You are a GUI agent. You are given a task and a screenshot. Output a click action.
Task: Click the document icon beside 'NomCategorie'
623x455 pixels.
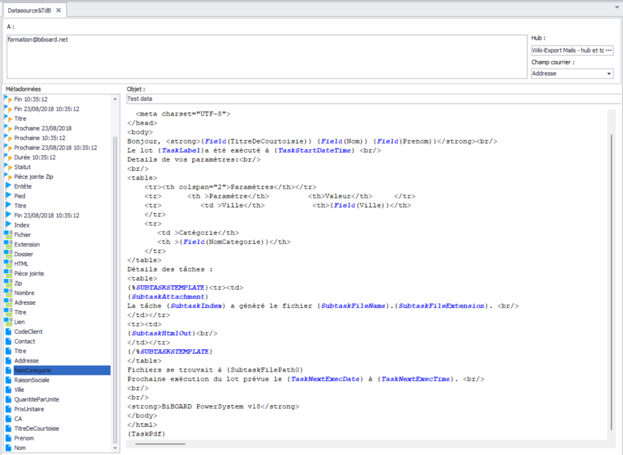(9, 370)
